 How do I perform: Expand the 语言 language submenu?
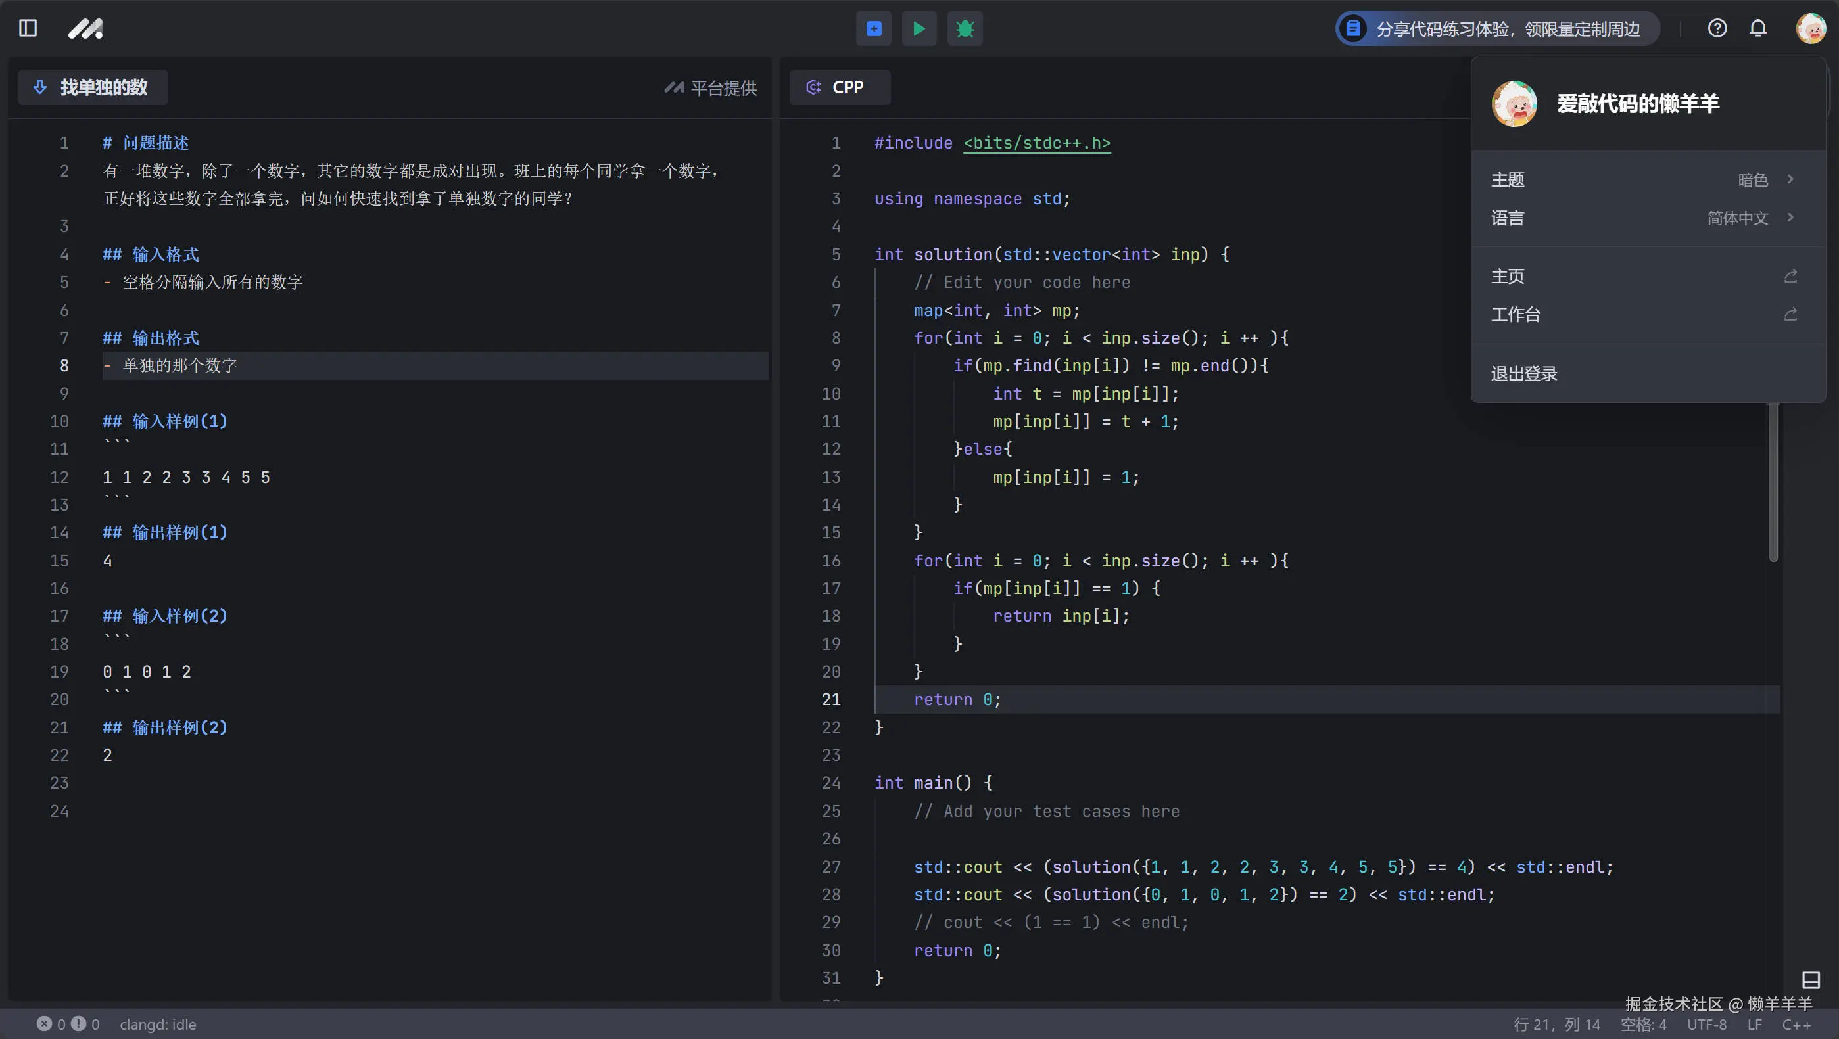[x=1642, y=218]
